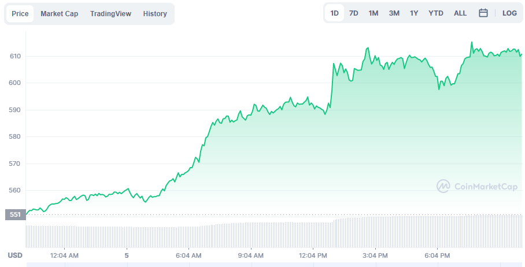The width and height of the screenshot is (525, 267).
Task: Click the 570 y-axis price label
Action: 15,164
